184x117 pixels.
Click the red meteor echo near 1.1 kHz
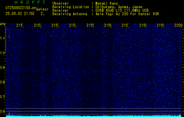click(9, 37)
